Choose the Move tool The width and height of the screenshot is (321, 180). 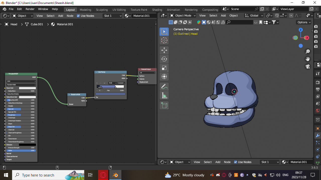click(164, 50)
